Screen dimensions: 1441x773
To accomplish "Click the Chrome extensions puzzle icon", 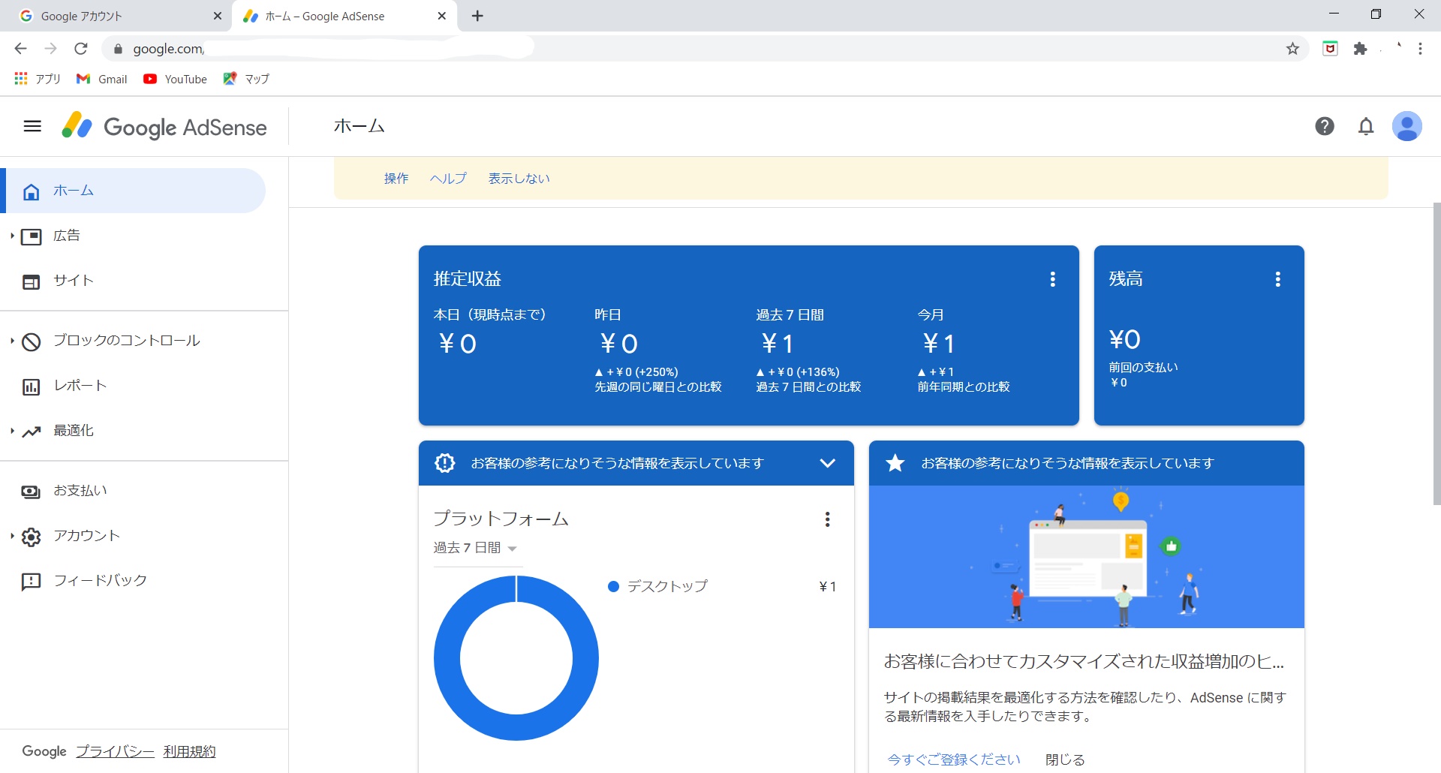I will point(1360,49).
